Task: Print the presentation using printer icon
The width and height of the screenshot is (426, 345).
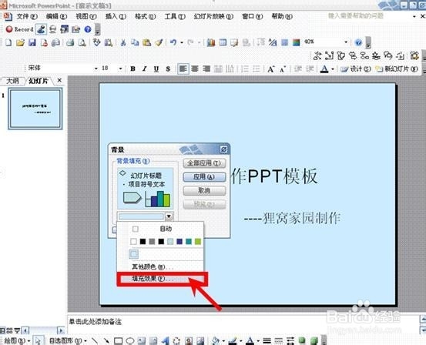Action: click(x=70, y=42)
